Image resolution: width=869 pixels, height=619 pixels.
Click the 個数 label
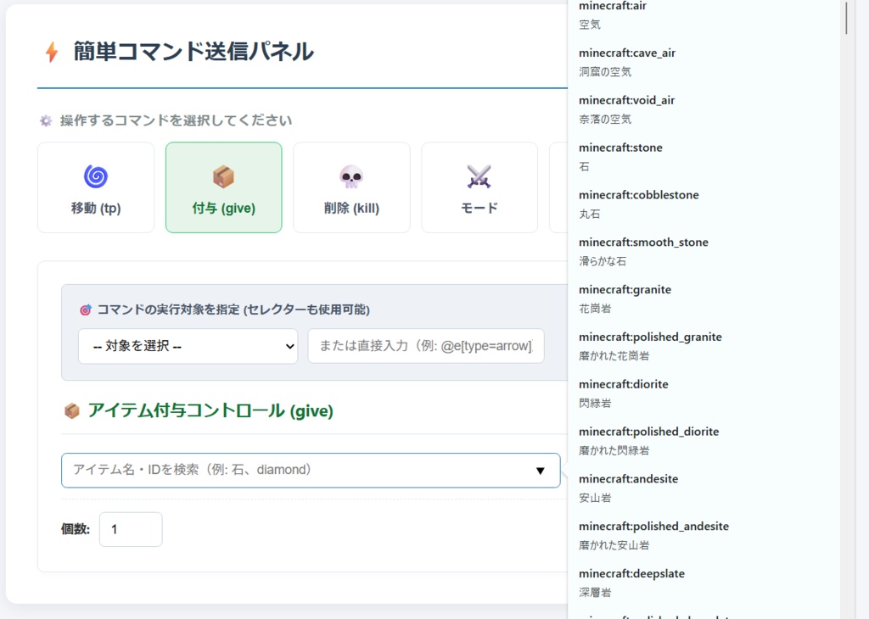click(x=76, y=529)
